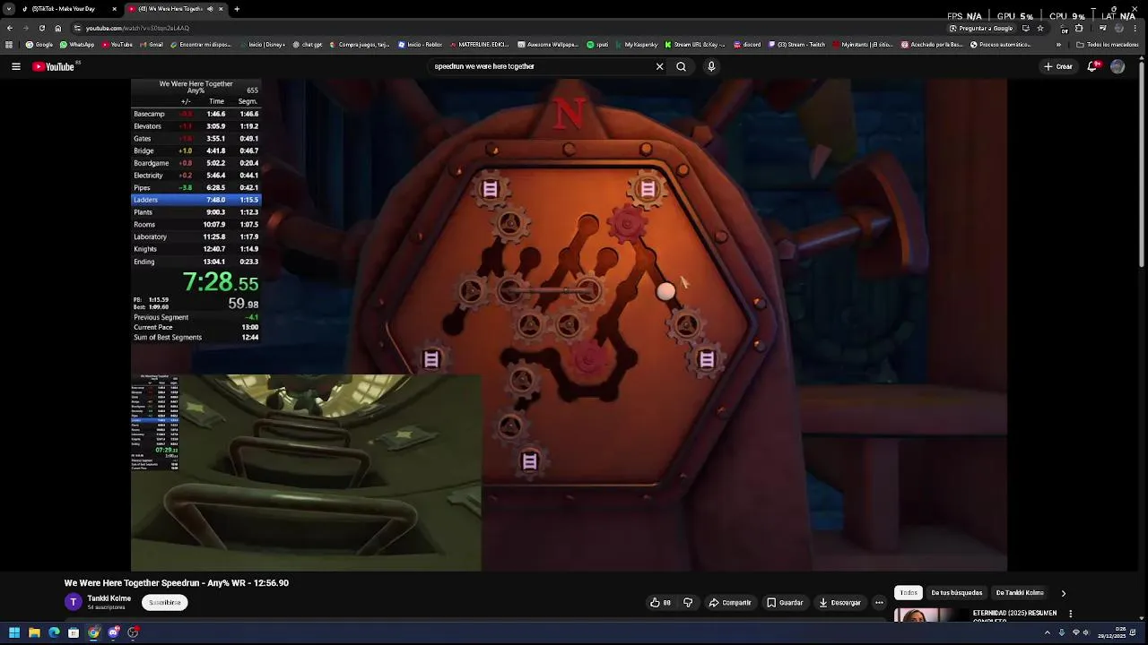
Task: Open the Inicio - Roblox bookmark
Action: (x=421, y=44)
